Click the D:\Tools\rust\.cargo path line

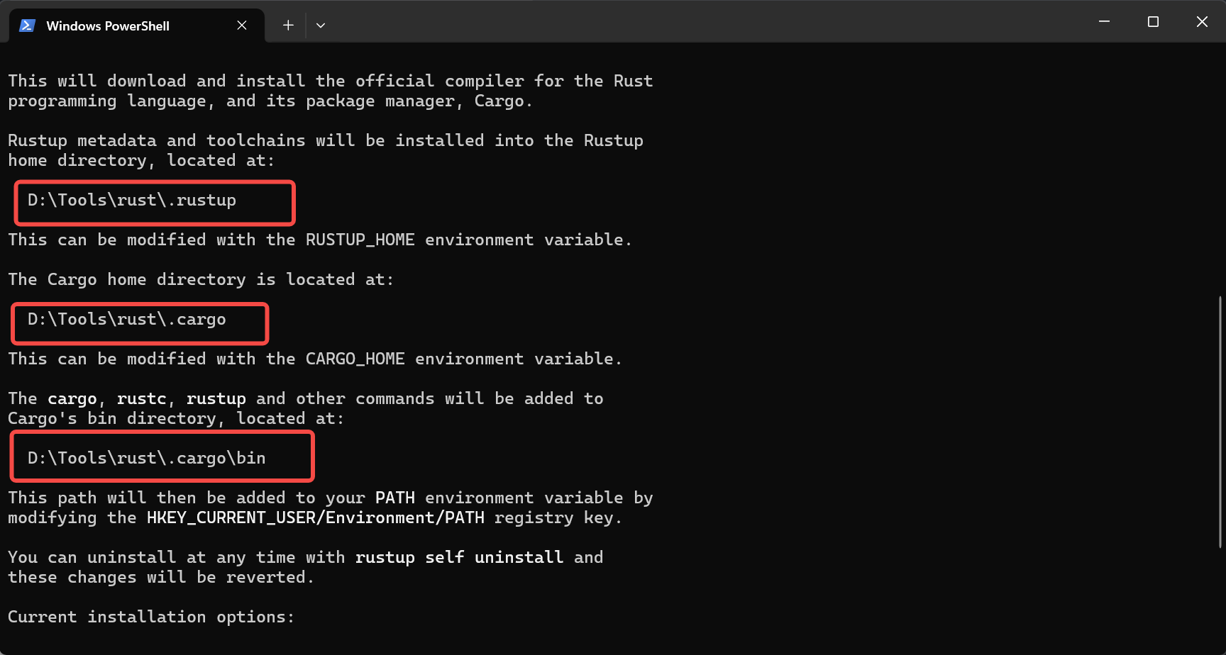(x=127, y=320)
